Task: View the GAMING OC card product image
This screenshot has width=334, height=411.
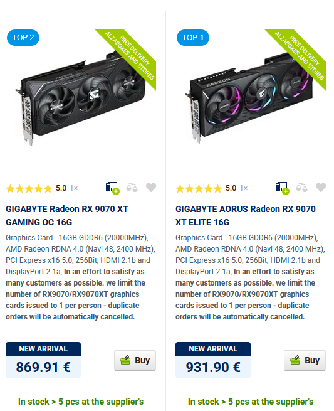Action: point(81,99)
